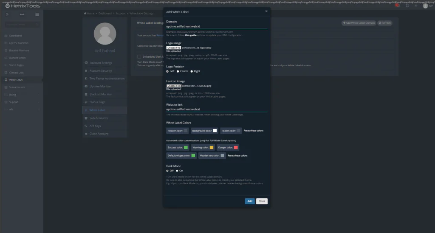Screen dimensions: 435x233
Task: Click the Uptime Monitors sidebar icon
Action: 6,43
